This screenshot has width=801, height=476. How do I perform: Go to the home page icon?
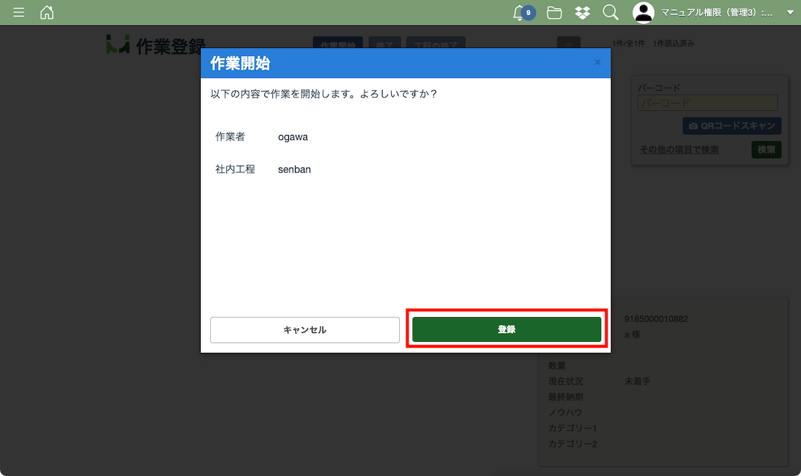[47, 13]
